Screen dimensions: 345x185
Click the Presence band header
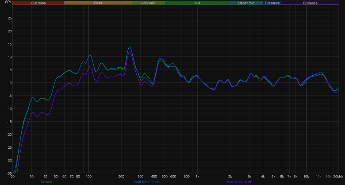[272, 3]
